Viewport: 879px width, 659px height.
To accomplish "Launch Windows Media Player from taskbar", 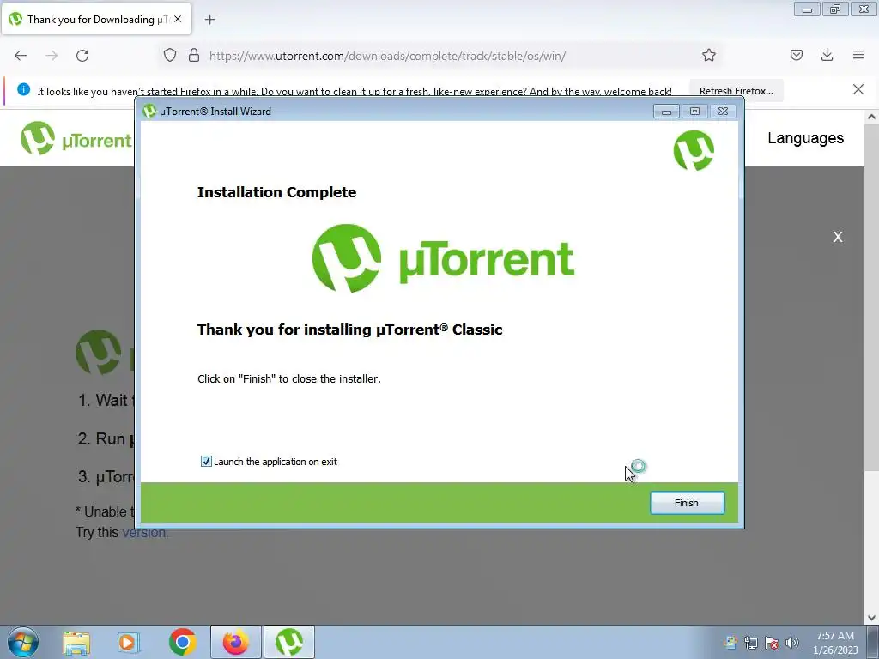I will coord(129,642).
